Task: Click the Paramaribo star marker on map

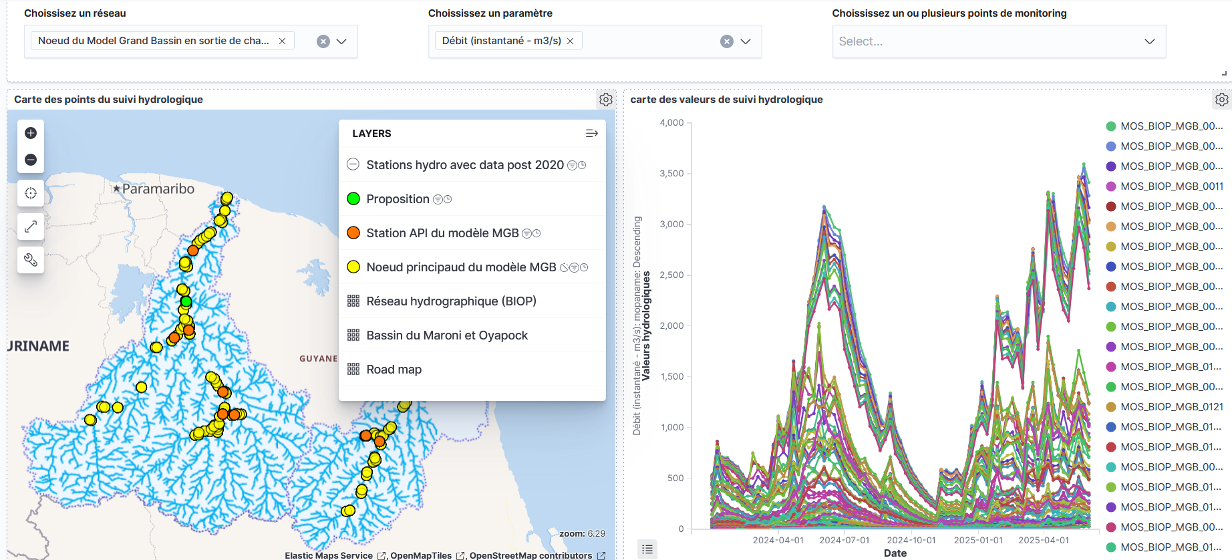Action: point(117,189)
